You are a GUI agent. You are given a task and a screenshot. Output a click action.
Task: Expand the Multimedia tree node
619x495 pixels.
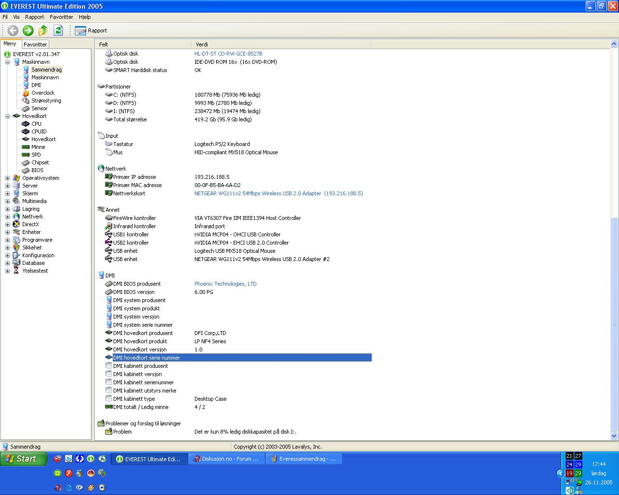[x=8, y=201]
